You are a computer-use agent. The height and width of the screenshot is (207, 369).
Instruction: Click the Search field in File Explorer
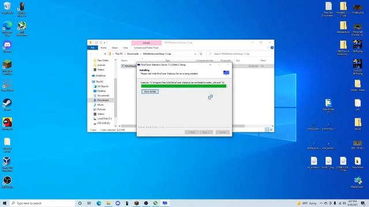click(240, 54)
